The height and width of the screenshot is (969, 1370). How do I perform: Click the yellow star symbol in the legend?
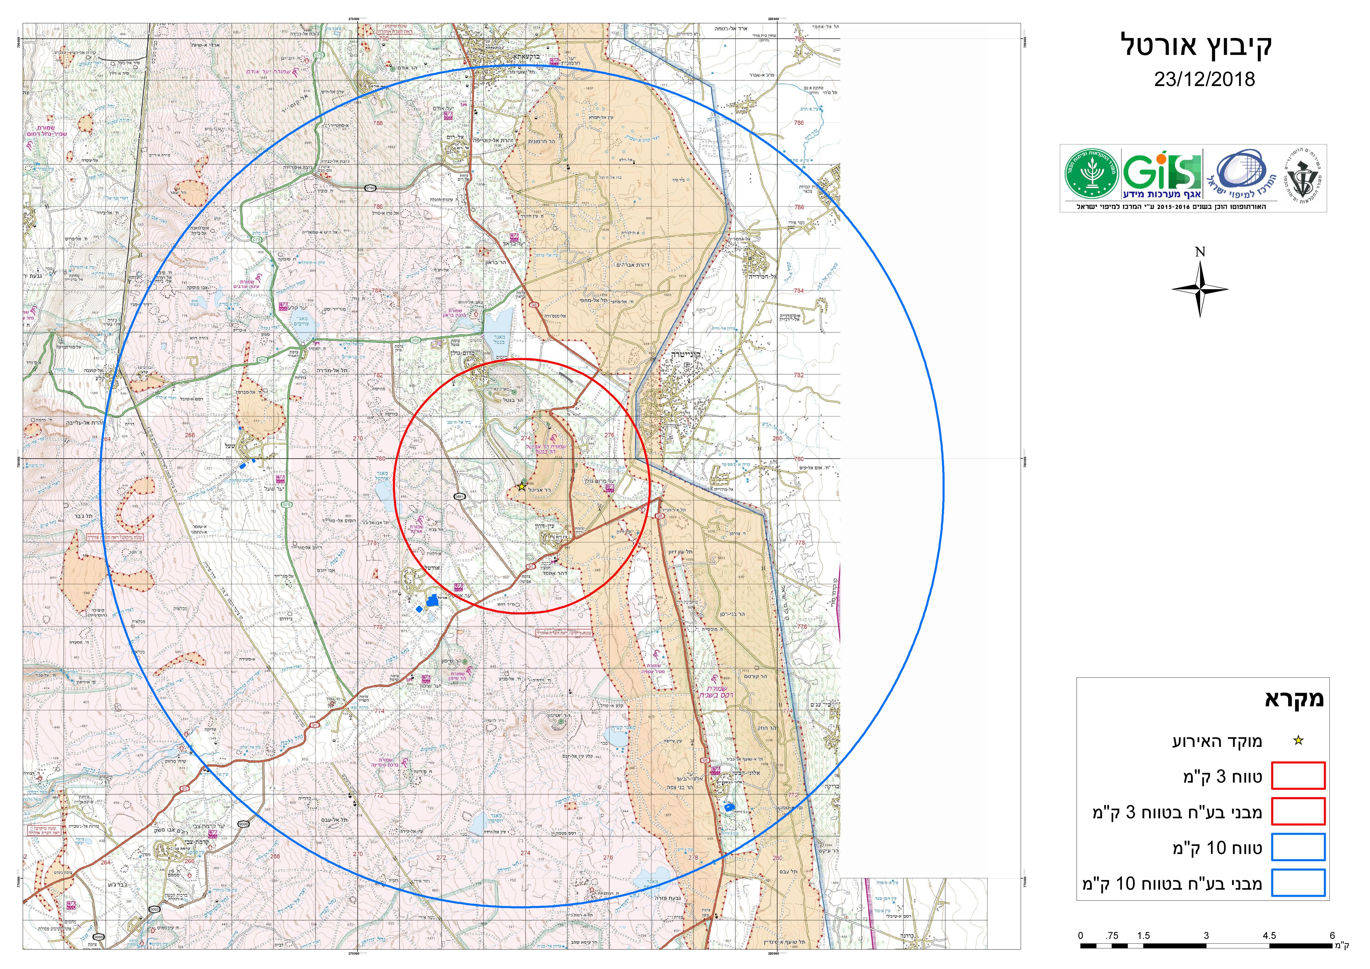pyautogui.click(x=1298, y=741)
